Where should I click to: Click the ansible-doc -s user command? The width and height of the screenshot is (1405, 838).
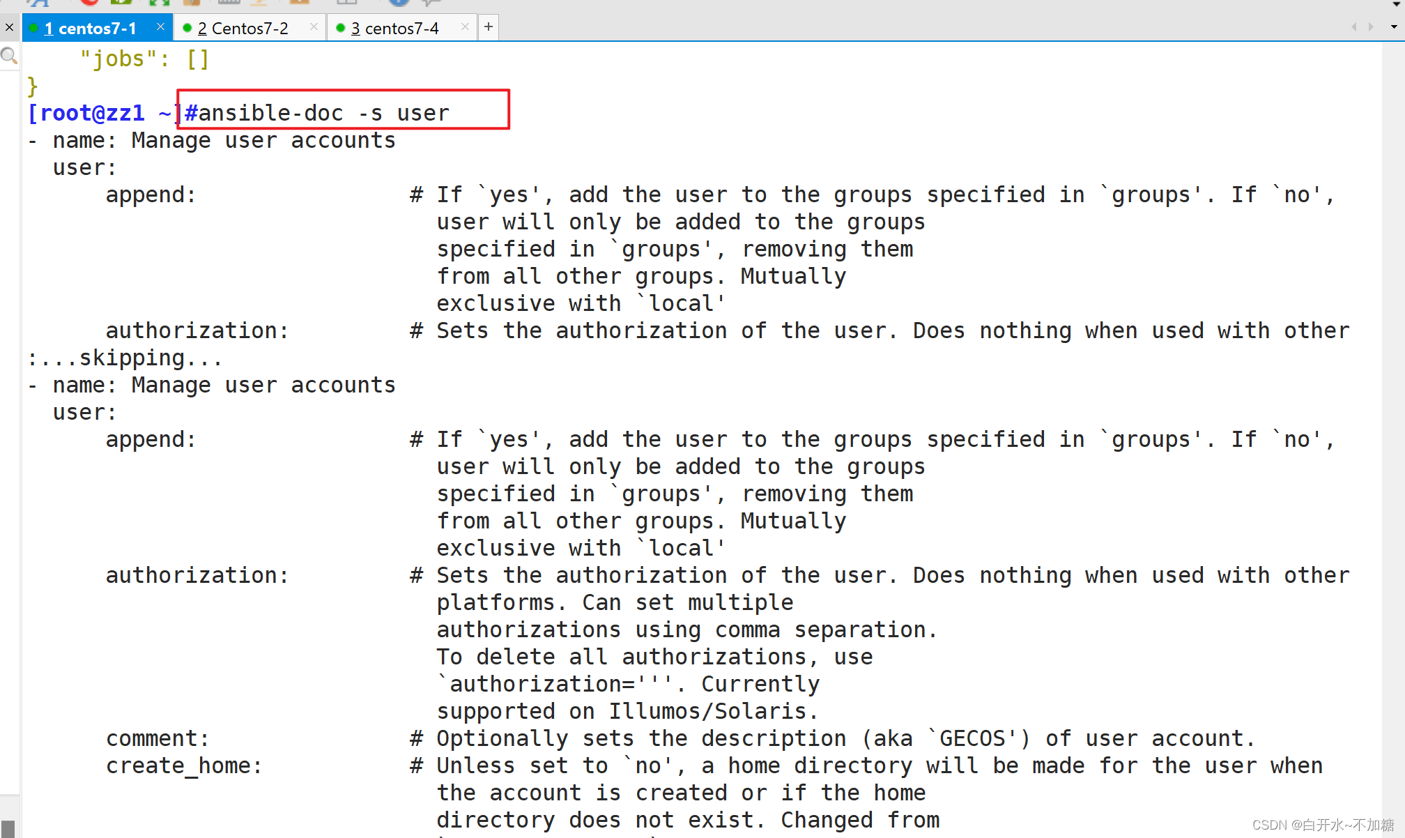pyautogui.click(x=324, y=113)
